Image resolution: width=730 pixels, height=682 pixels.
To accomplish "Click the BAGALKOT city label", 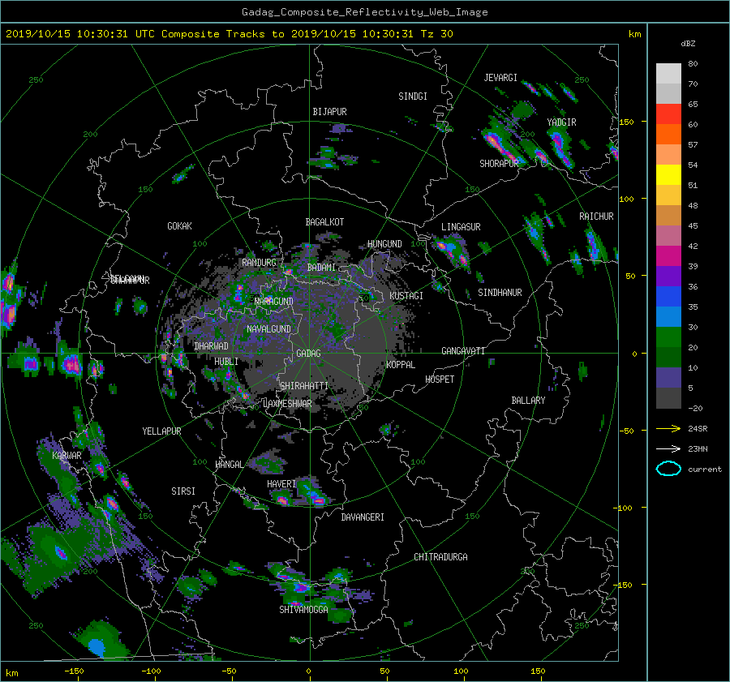I will click(x=324, y=222).
